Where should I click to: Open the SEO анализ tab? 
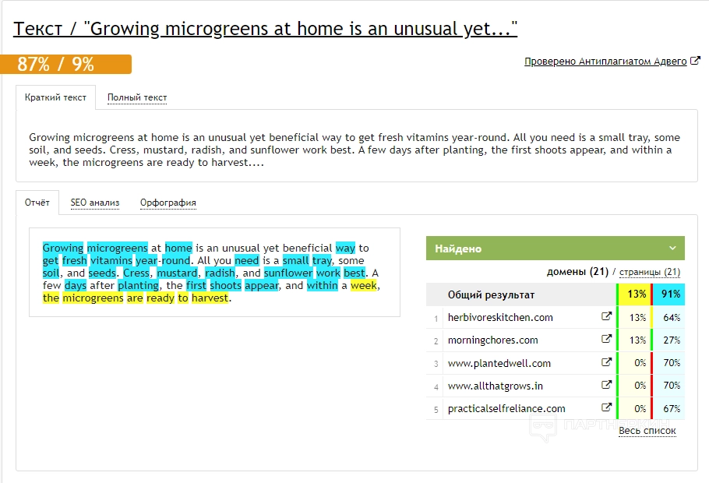coord(95,203)
